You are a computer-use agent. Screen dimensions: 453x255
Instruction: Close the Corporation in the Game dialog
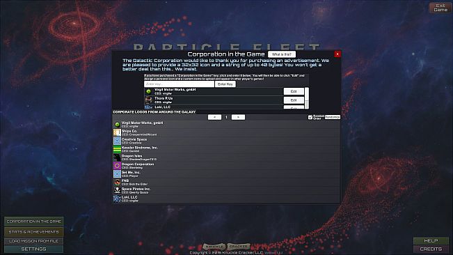pos(337,54)
